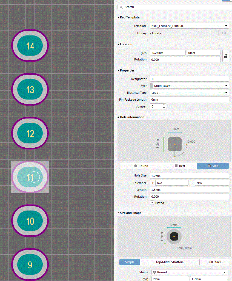
Task: Click the library link chain icon
Action: 224,33
